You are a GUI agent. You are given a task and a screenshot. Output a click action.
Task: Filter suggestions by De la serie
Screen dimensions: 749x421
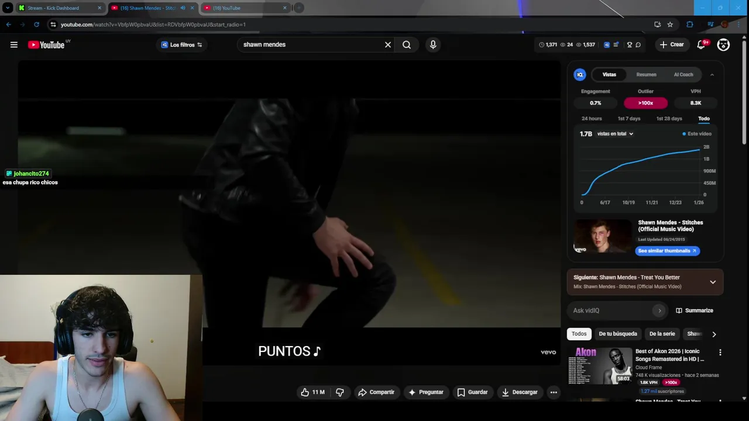[x=662, y=334]
